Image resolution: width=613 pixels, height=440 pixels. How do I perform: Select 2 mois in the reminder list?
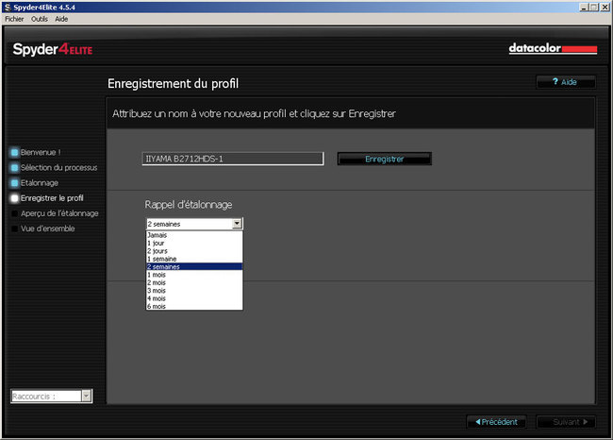(x=194, y=282)
